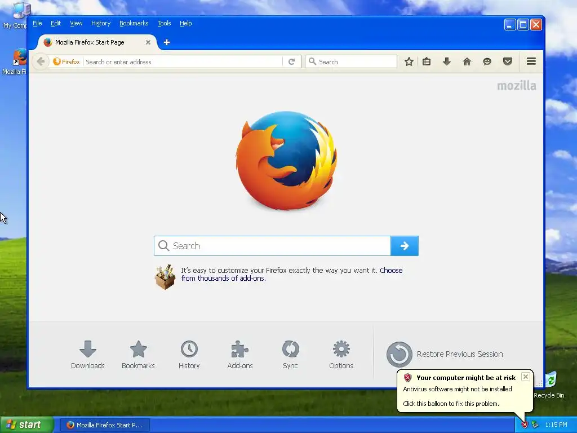Click magnifier icon in toolbar search box
Viewport: 577px width, 433px height.
pyautogui.click(x=312, y=61)
